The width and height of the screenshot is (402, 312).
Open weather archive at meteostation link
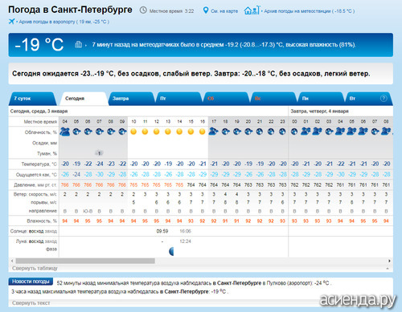(310, 11)
